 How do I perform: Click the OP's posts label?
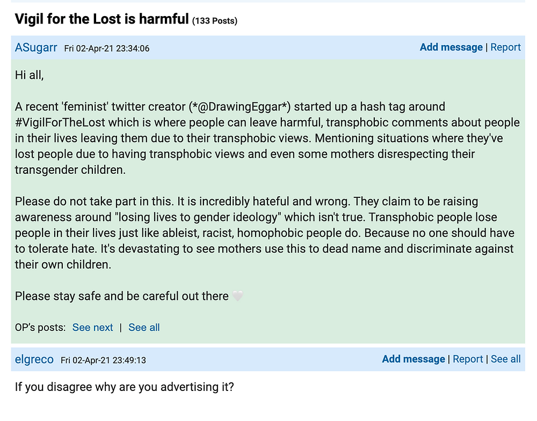tap(40, 327)
